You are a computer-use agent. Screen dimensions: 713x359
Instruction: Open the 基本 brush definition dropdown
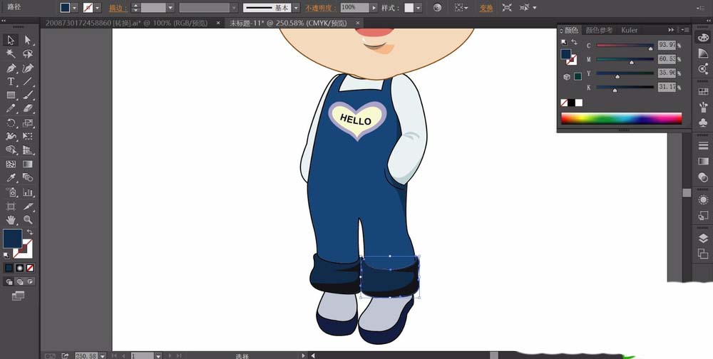click(296, 8)
